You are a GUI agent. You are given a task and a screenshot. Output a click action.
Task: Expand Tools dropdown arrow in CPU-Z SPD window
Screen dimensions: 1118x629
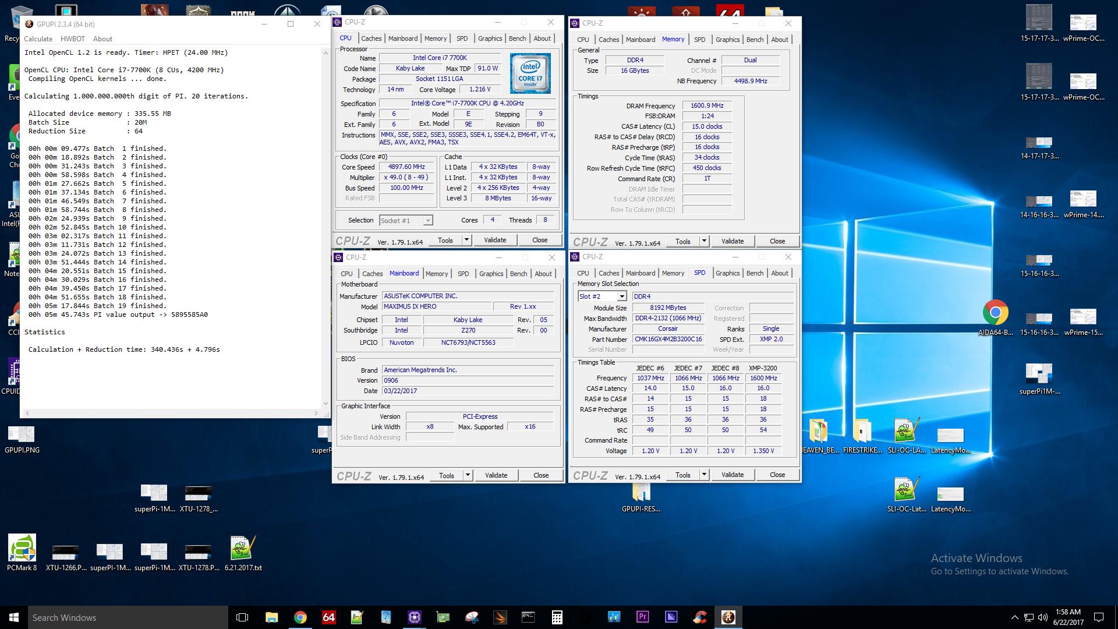click(704, 475)
